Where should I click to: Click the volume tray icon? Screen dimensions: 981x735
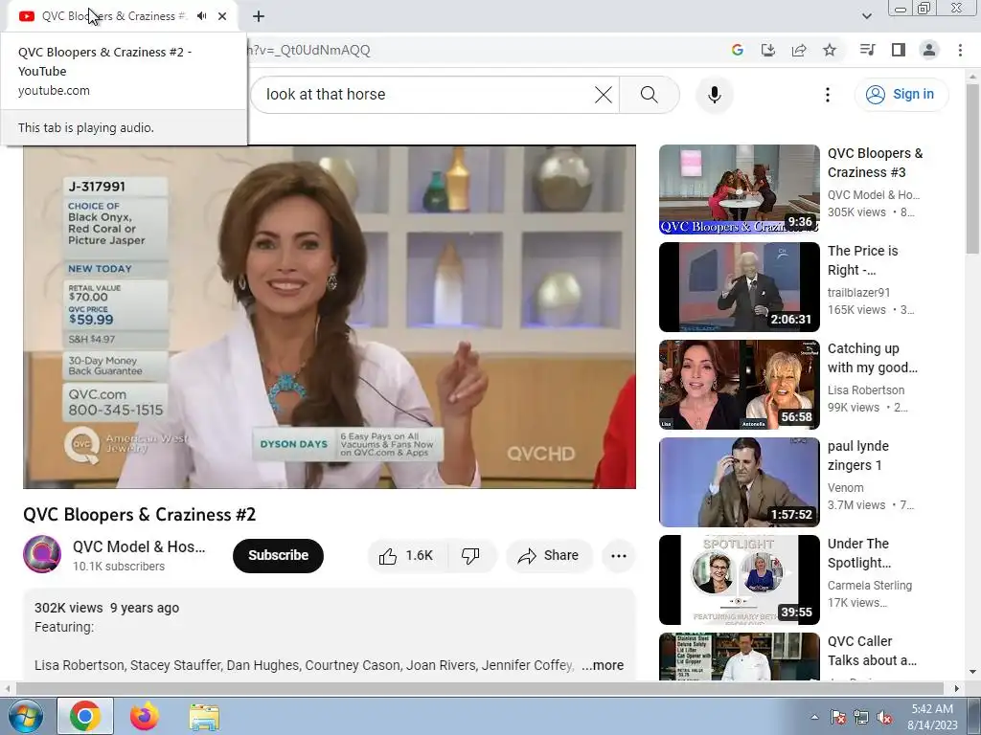884,717
